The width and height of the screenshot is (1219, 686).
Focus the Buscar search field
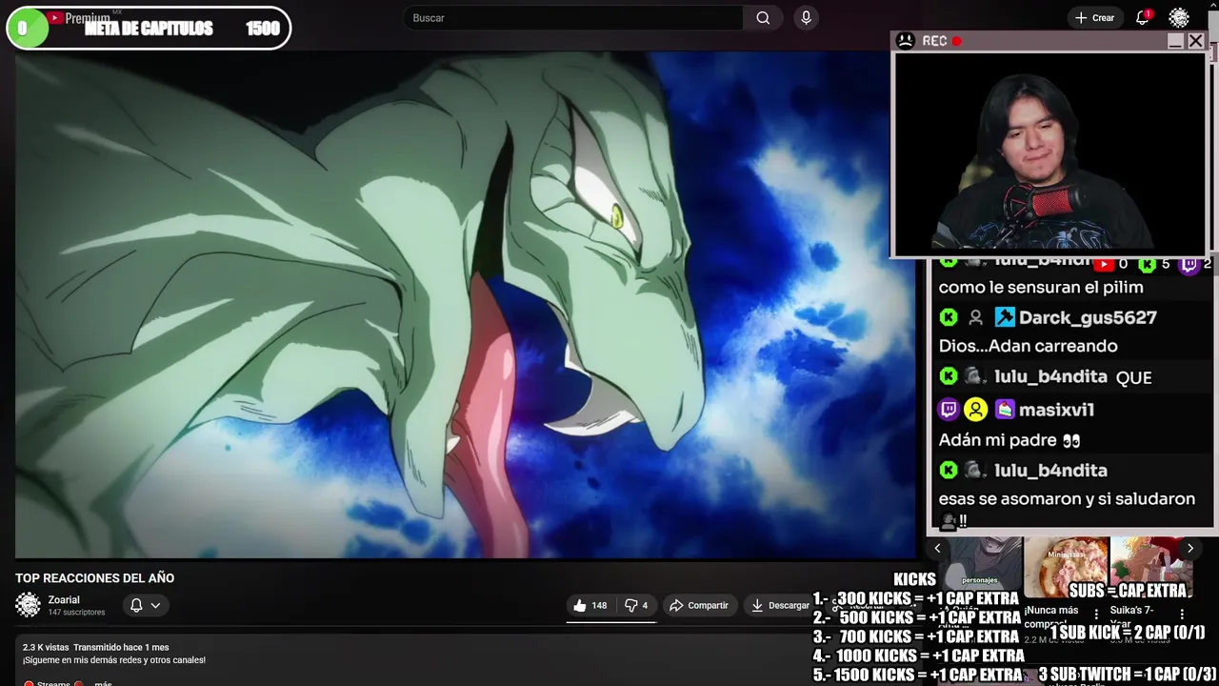[574, 18]
